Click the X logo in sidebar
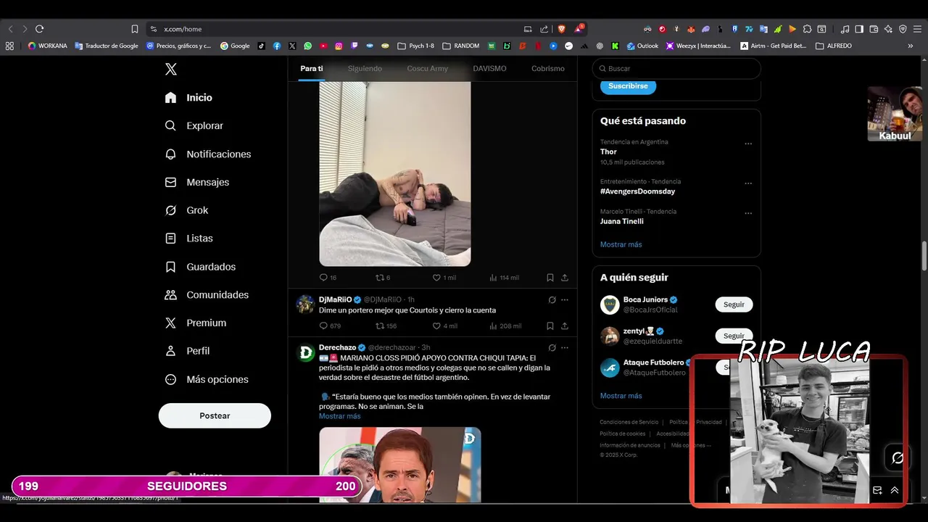This screenshot has height=522, width=928. [171, 69]
